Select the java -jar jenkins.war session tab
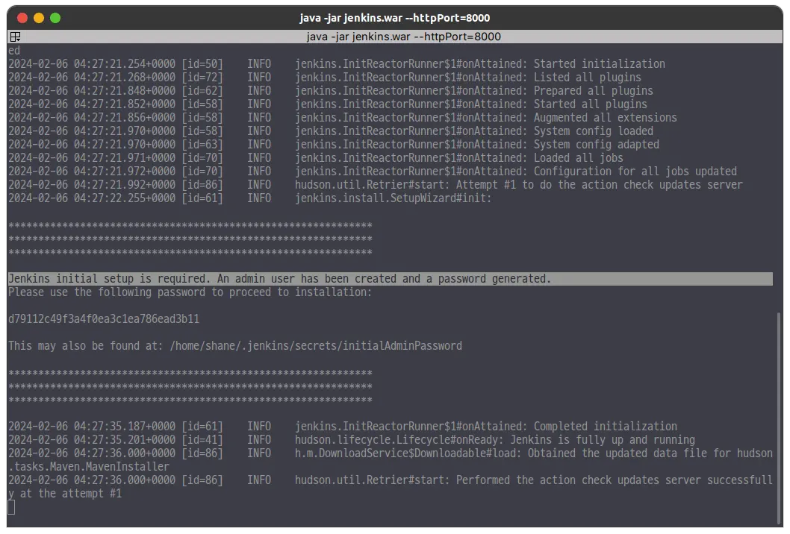The width and height of the screenshot is (790, 534). pyautogui.click(x=403, y=37)
